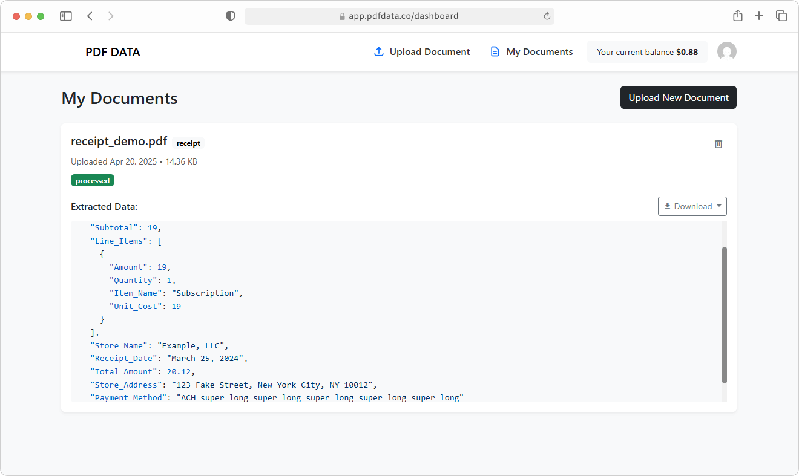Open My Documents in navigation
799x476 pixels.
pyautogui.click(x=531, y=52)
